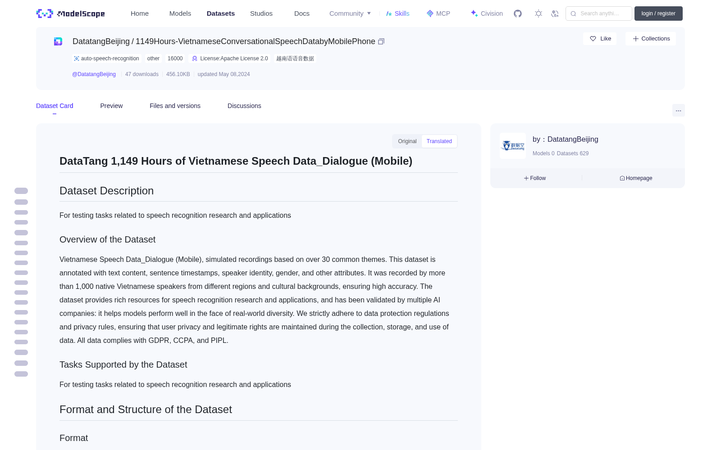The width and height of the screenshot is (721, 450).
Task: Select the Dataset Card tab
Action: 55,106
